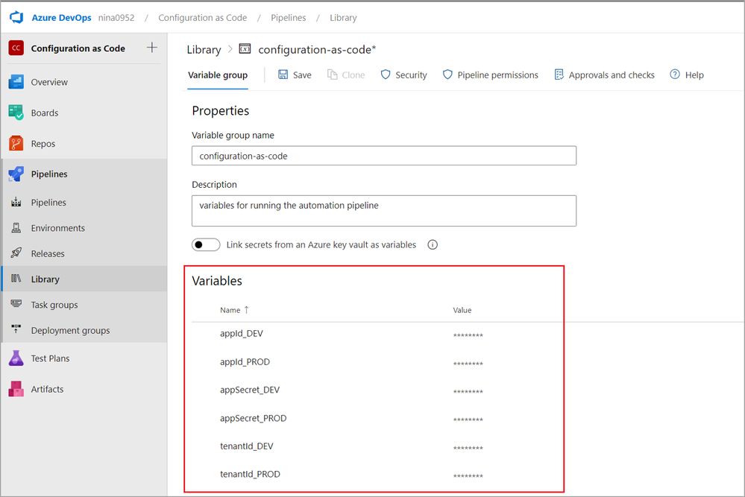Image resolution: width=745 pixels, height=497 pixels.
Task: Open Repos from the sidebar
Action: pos(43,143)
